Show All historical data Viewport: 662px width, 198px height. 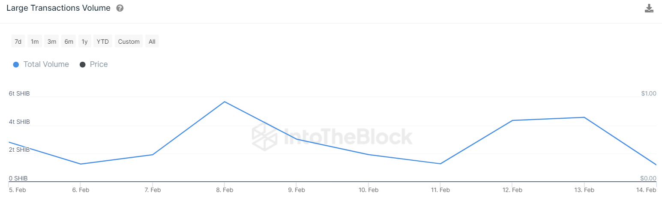pyautogui.click(x=152, y=42)
